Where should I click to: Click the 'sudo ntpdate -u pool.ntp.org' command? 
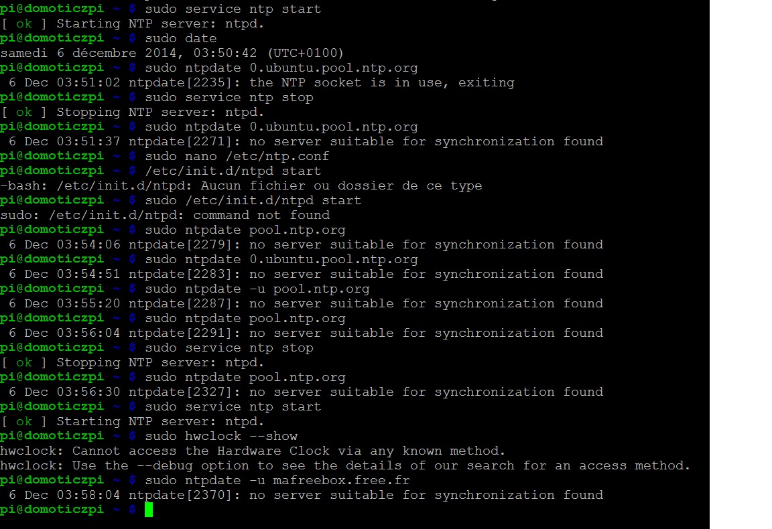click(x=257, y=289)
